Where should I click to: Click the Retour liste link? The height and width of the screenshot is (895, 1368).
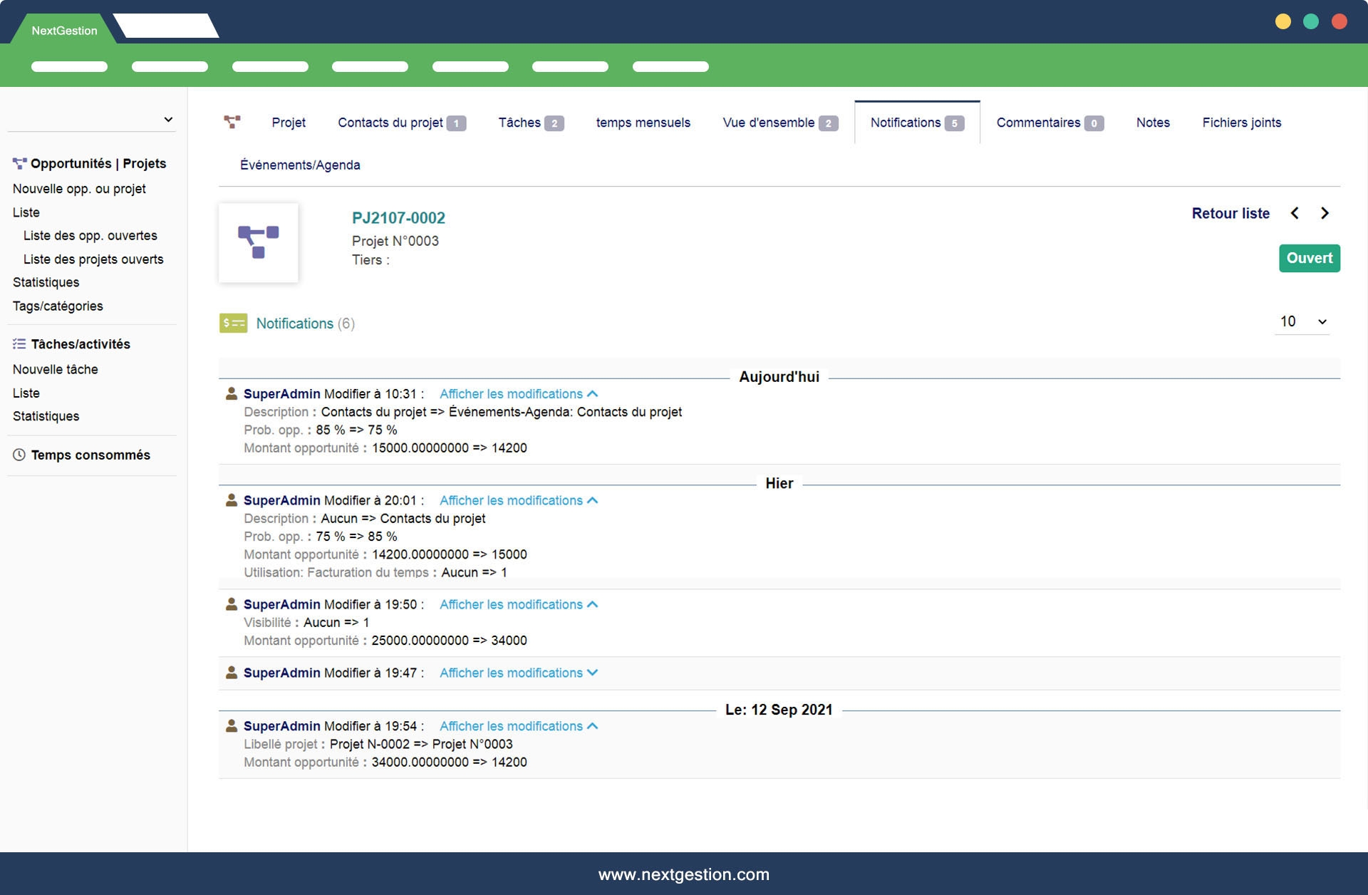1230,213
